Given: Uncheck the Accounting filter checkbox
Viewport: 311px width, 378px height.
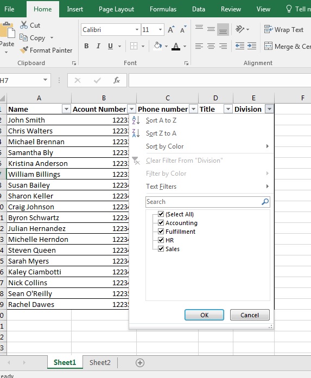Looking at the screenshot, I should point(161,222).
